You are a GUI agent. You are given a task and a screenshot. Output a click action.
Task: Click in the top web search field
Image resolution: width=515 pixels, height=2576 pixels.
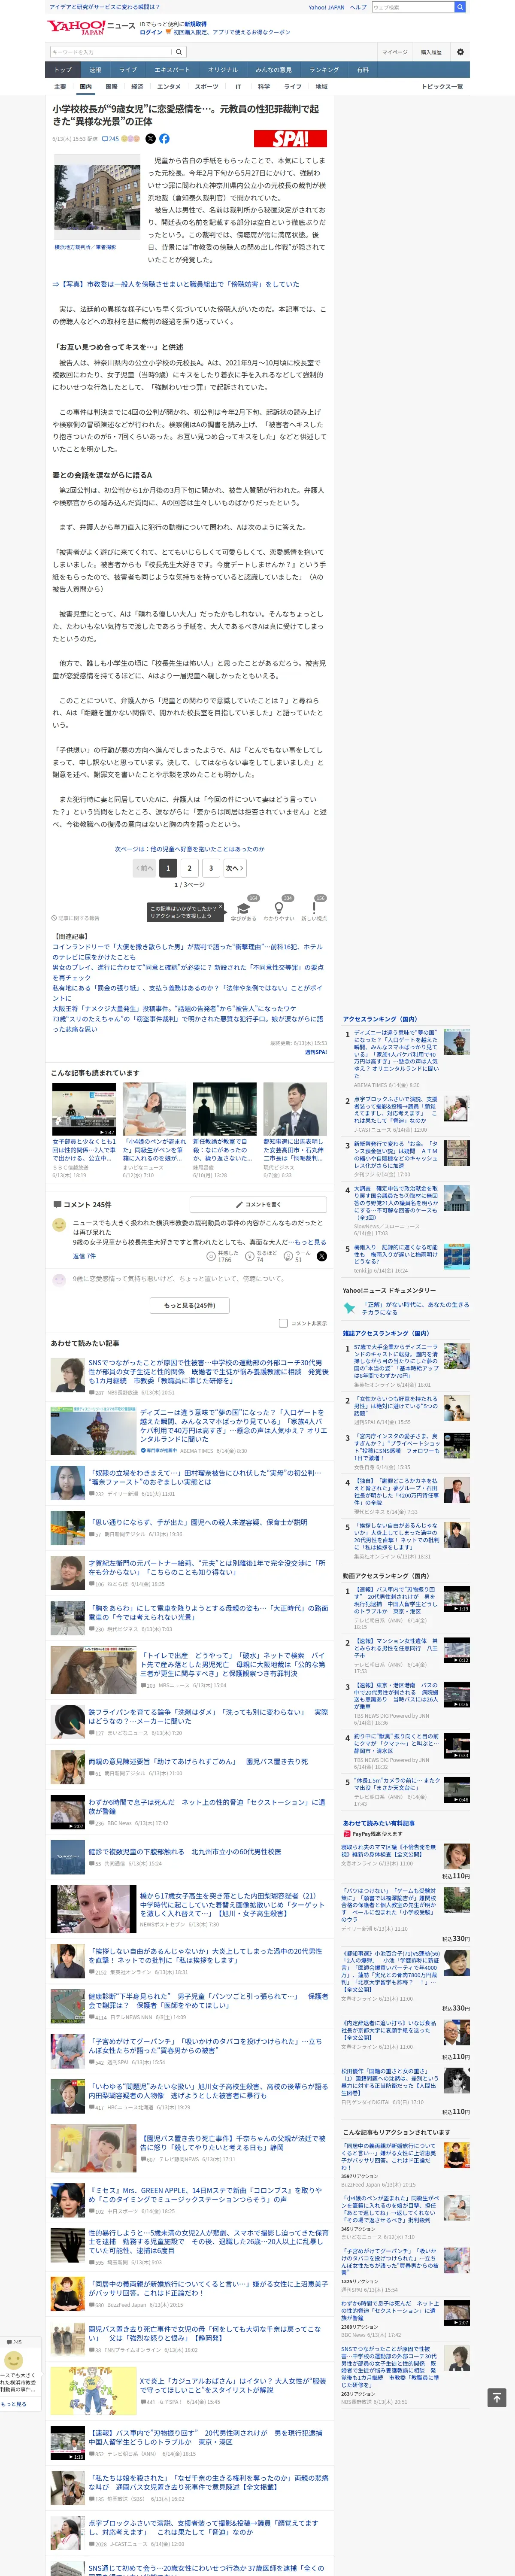point(412,7)
